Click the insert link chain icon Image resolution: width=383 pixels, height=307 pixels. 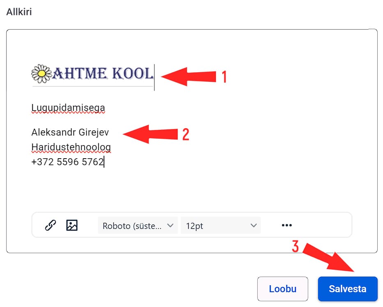tap(50, 225)
